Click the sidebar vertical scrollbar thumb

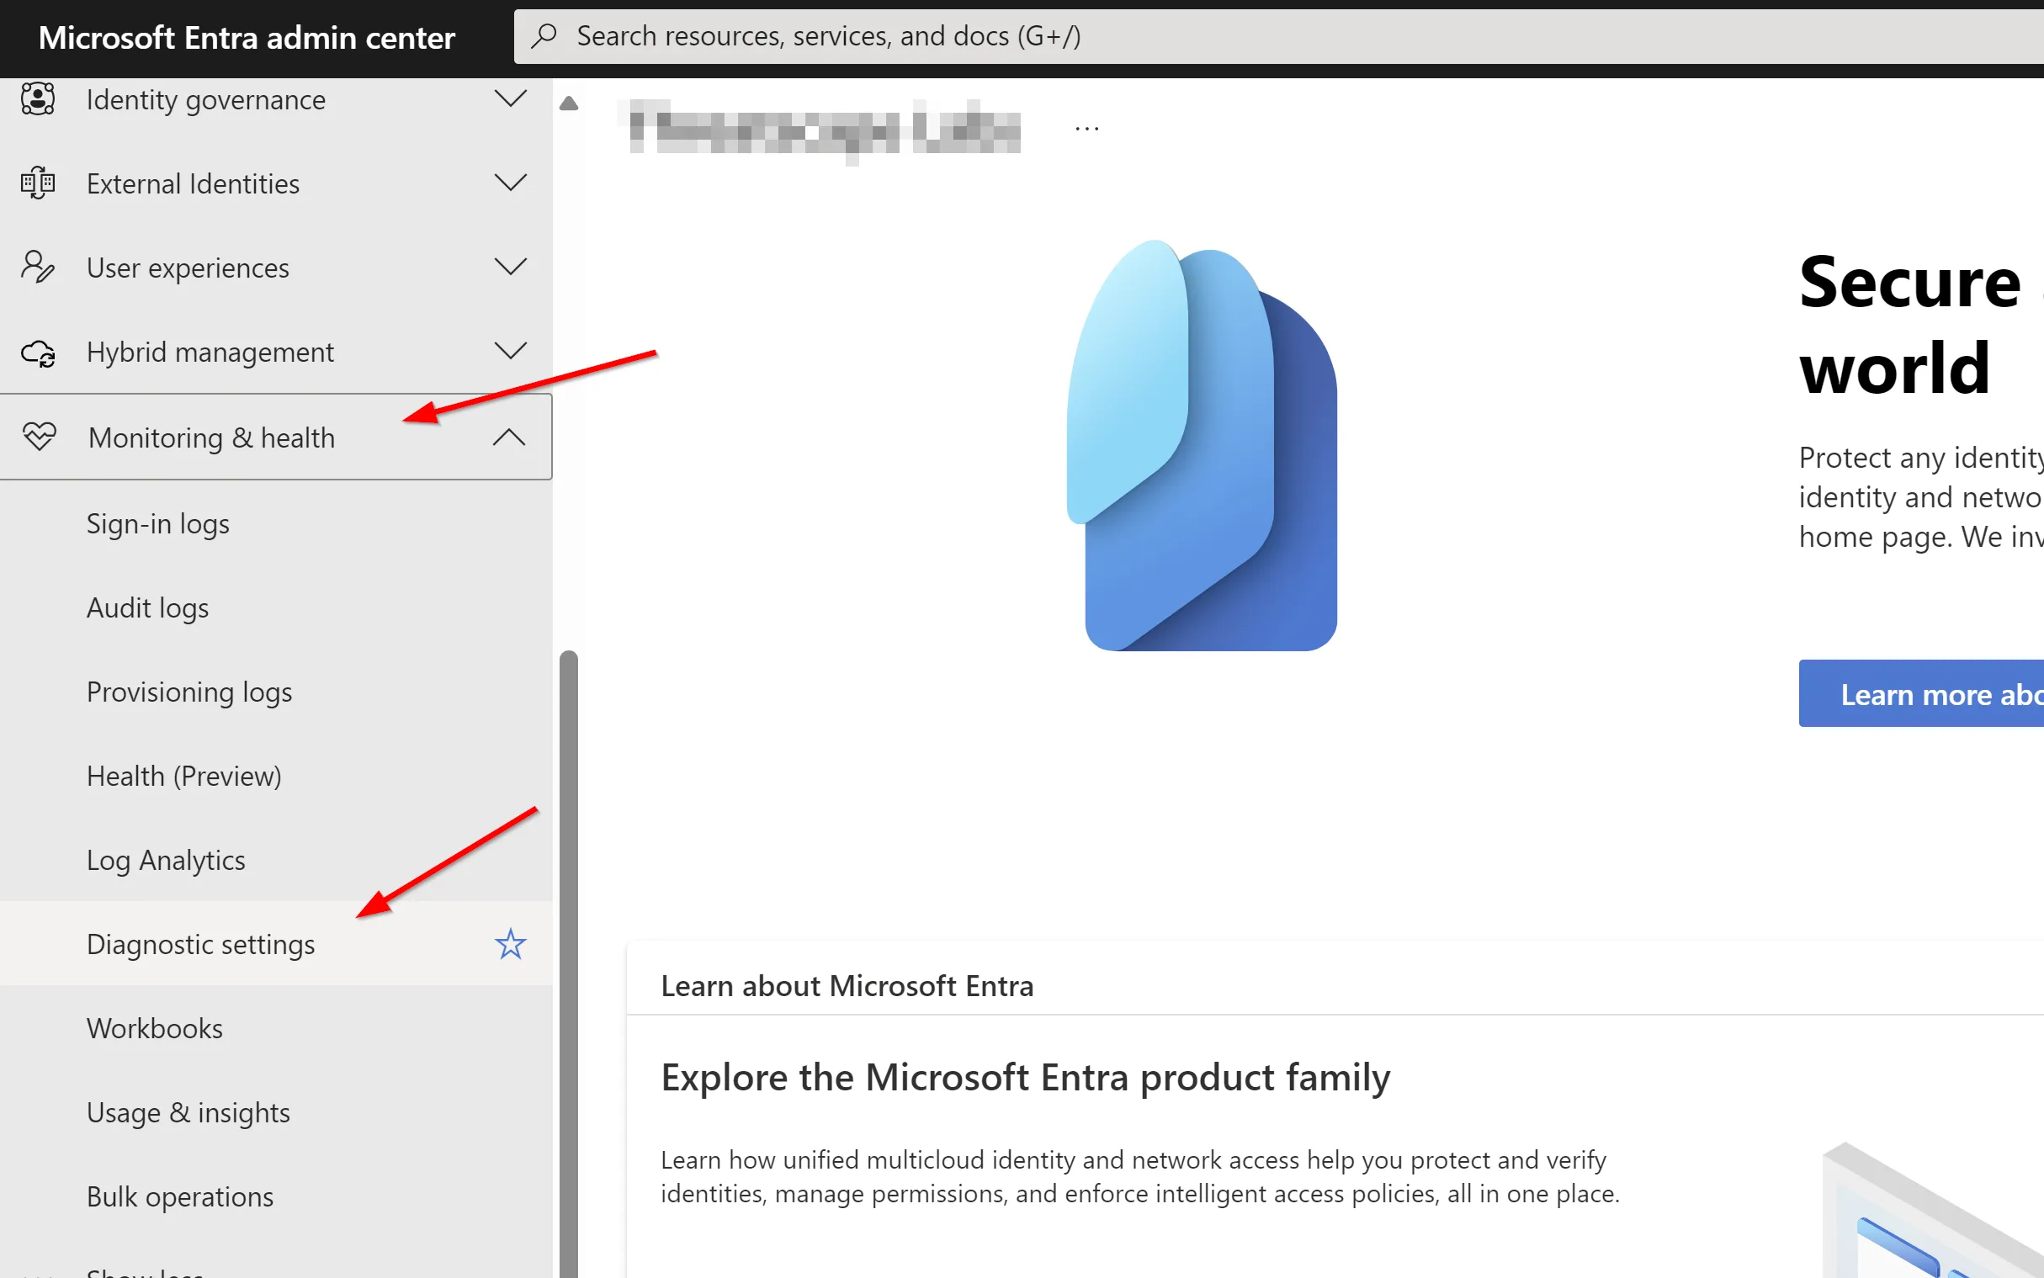coord(569,963)
